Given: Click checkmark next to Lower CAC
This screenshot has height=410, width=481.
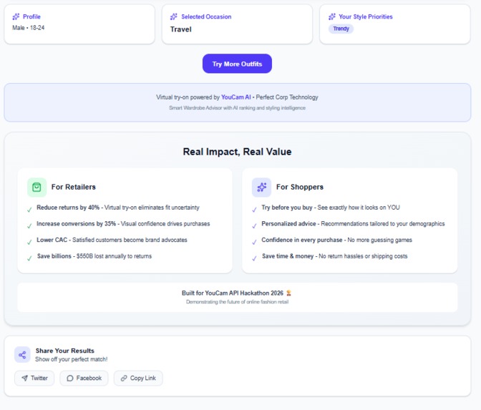Looking at the screenshot, I should click(x=29, y=243).
